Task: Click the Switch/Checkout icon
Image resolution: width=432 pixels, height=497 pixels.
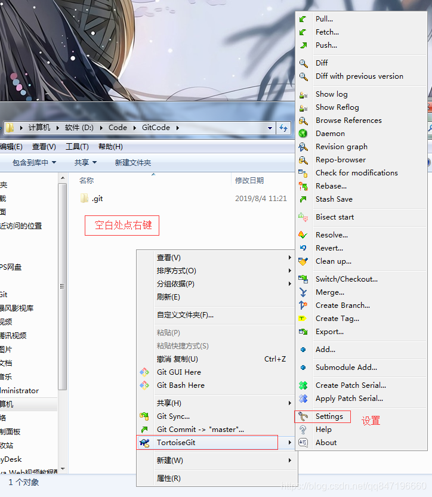Action: [x=303, y=279]
